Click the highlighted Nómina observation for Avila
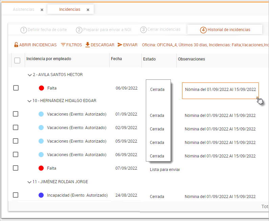The height and width of the screenshot is (221, 269). pos(220,90)
